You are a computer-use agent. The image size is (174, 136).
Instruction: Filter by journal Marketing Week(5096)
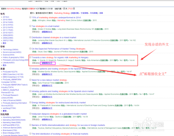12,122
